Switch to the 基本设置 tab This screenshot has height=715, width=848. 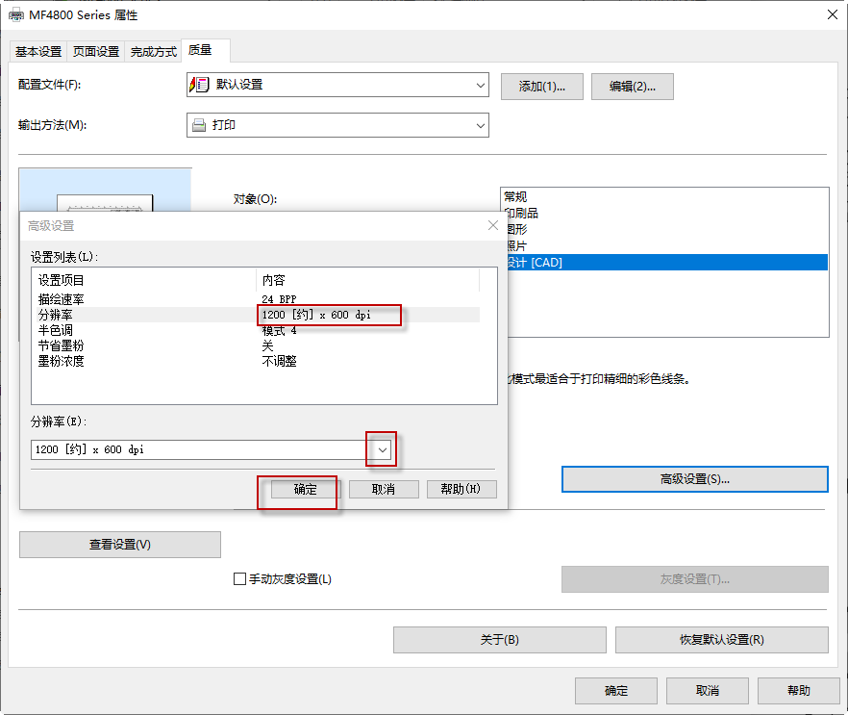38,52
